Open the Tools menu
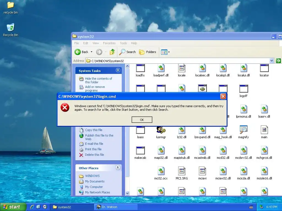 123,43
